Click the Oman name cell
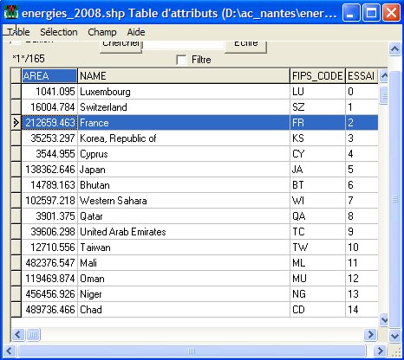This screenshot has width=404, height=360. [x=184, y=279]
